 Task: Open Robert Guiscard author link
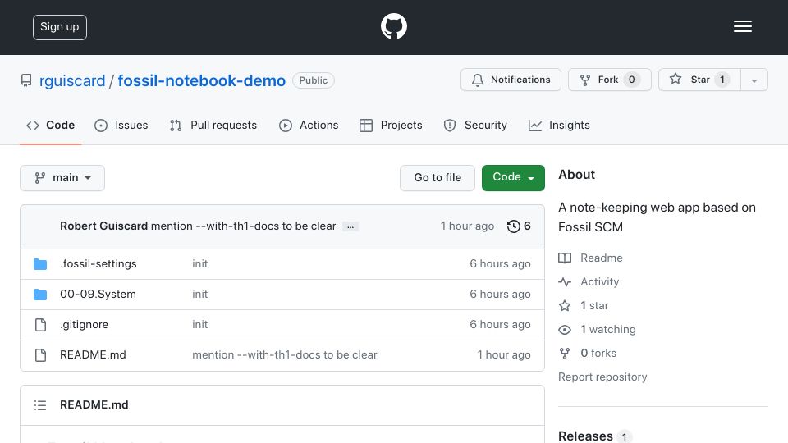coord(103,226)
